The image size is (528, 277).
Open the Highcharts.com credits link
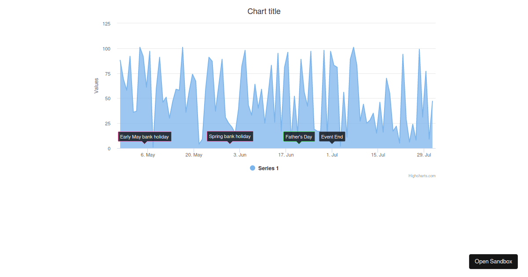coord(422,176)
